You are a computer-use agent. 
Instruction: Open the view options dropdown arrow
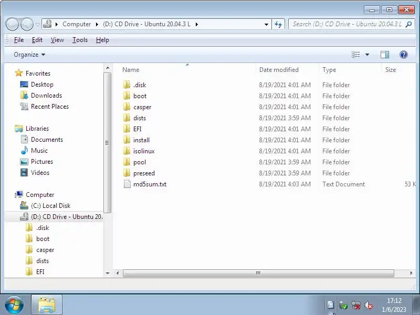click(x=367, y=55)
